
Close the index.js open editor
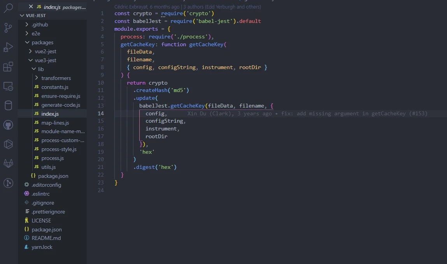click(x=31, y=7)
